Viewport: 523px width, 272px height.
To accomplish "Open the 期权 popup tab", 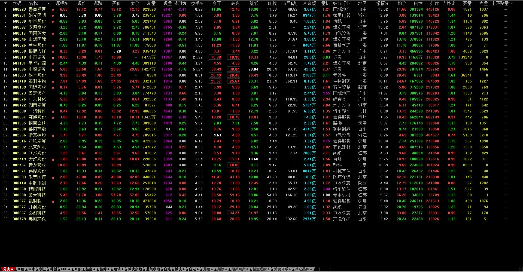I will (222, 269).
